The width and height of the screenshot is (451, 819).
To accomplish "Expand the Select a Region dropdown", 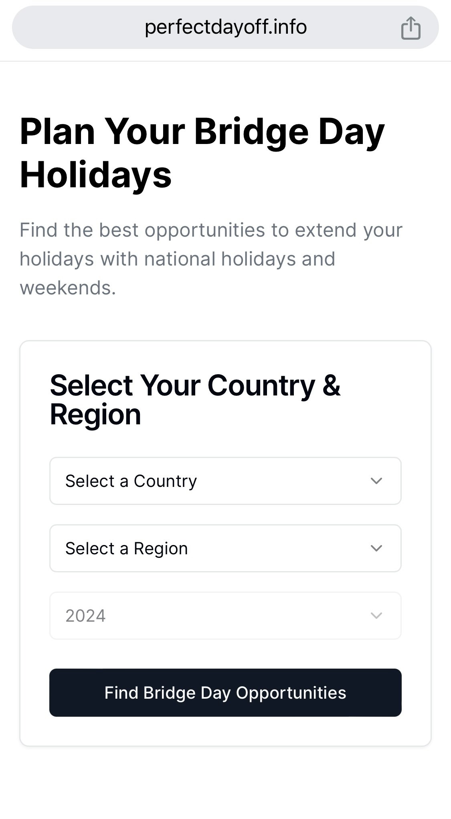I will (x=225, y=548).
